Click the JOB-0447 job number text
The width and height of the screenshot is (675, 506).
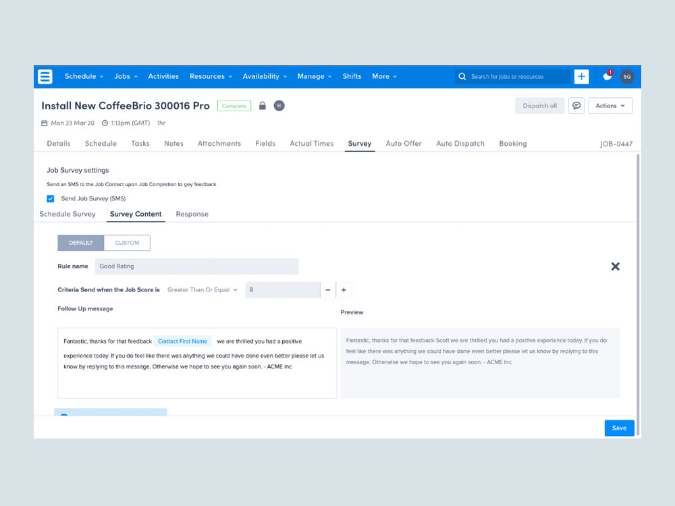click(x=616, y=144)
